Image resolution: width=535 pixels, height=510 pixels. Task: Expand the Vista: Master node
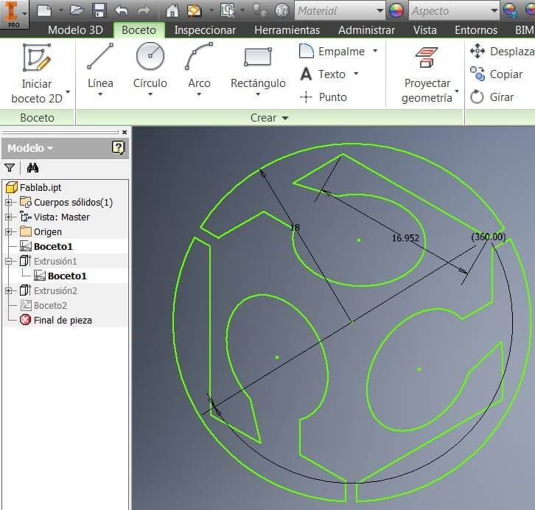click(9, 217)
